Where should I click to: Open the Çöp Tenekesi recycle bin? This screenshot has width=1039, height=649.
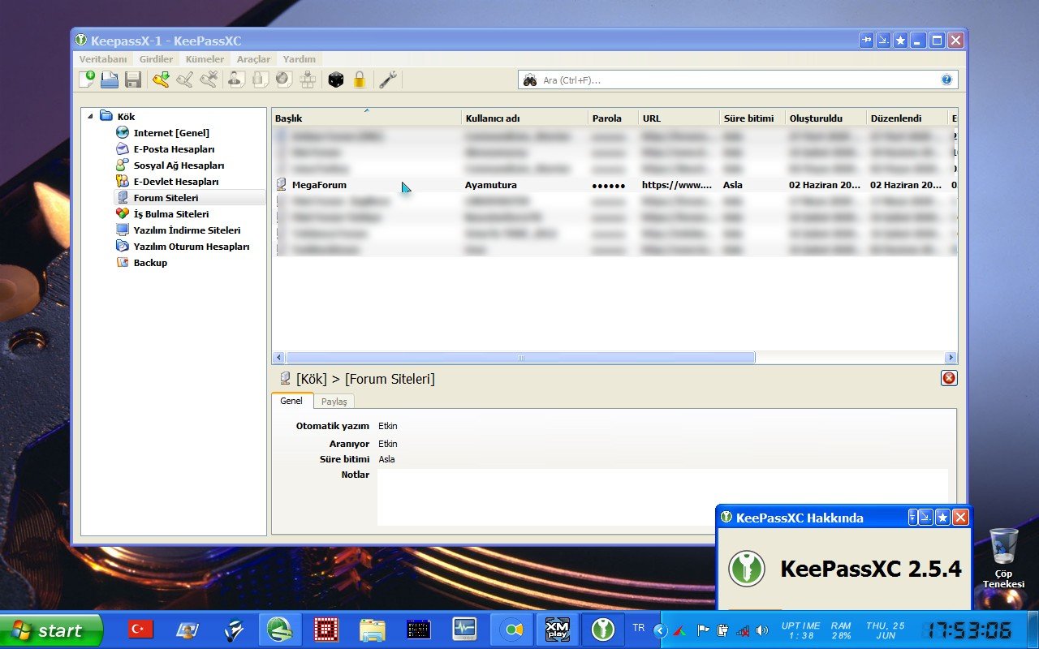coord(1003,558)
